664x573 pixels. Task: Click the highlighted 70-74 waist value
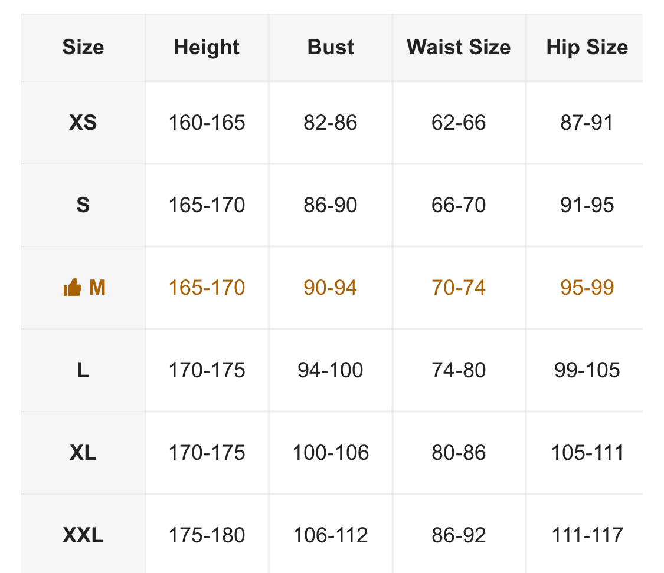(459, 288)
